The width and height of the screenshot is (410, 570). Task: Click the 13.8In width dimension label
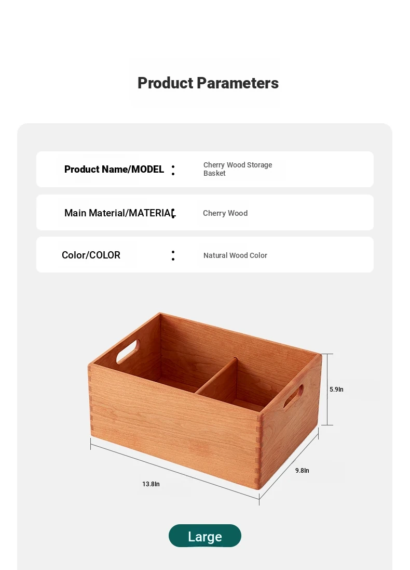(151, 484)
